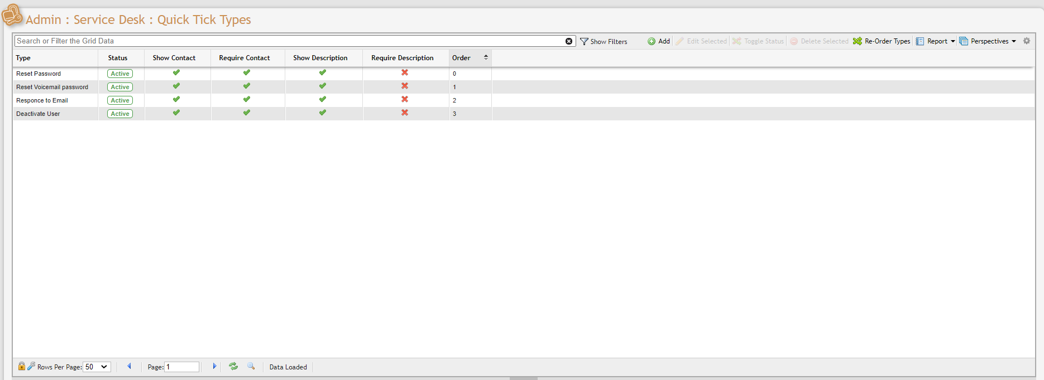Toggle Show Contact for Reset Password
The width and height of the screenshot is (1044, 380).
[176, 72]
